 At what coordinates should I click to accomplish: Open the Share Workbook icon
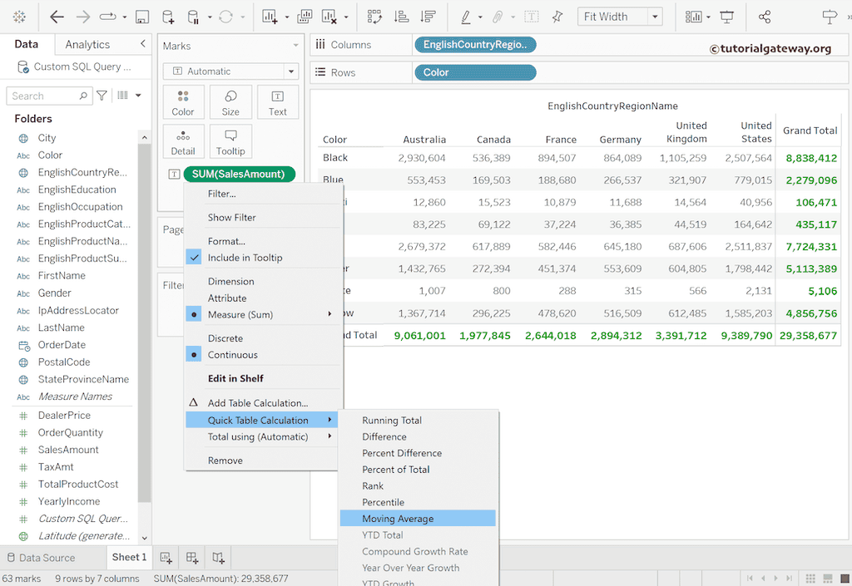[764, 16]
